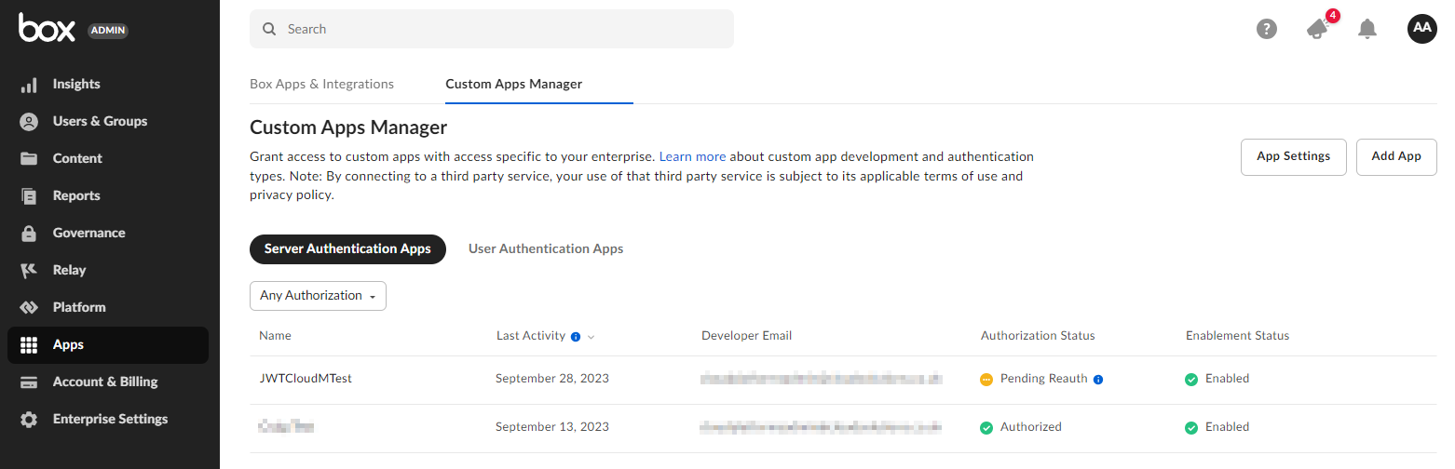Switch to Box Apps & Integrations tab

(x=321, y=84)
